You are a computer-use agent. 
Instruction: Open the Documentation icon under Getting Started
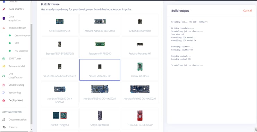4,120
